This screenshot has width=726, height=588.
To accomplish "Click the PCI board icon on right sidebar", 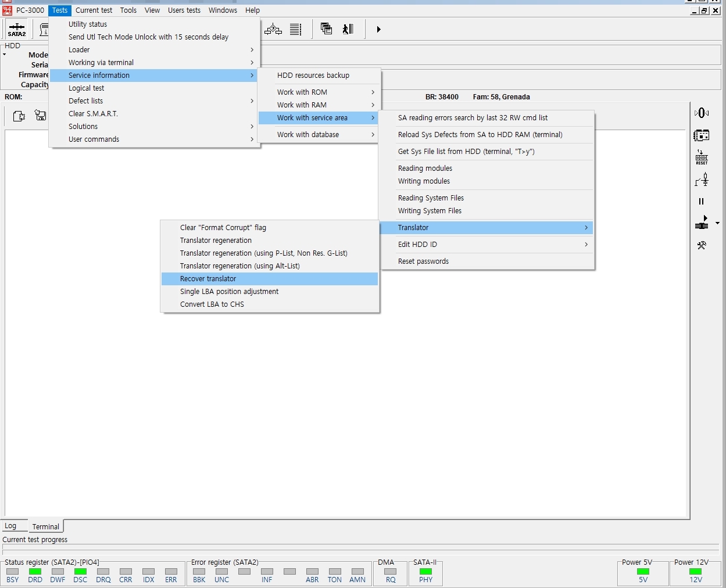I will (x=702, y=135).
